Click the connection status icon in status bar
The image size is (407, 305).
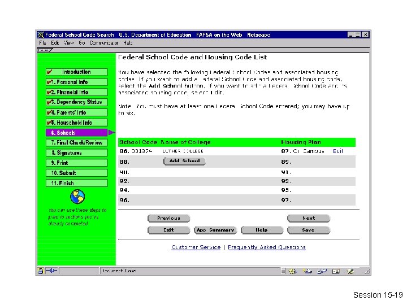pyautogui.click(x=51, y=271)
